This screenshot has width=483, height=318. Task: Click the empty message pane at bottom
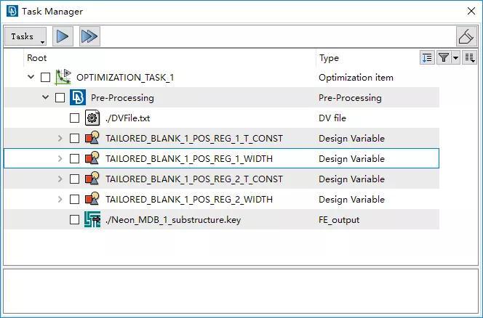tap(241, 291)
